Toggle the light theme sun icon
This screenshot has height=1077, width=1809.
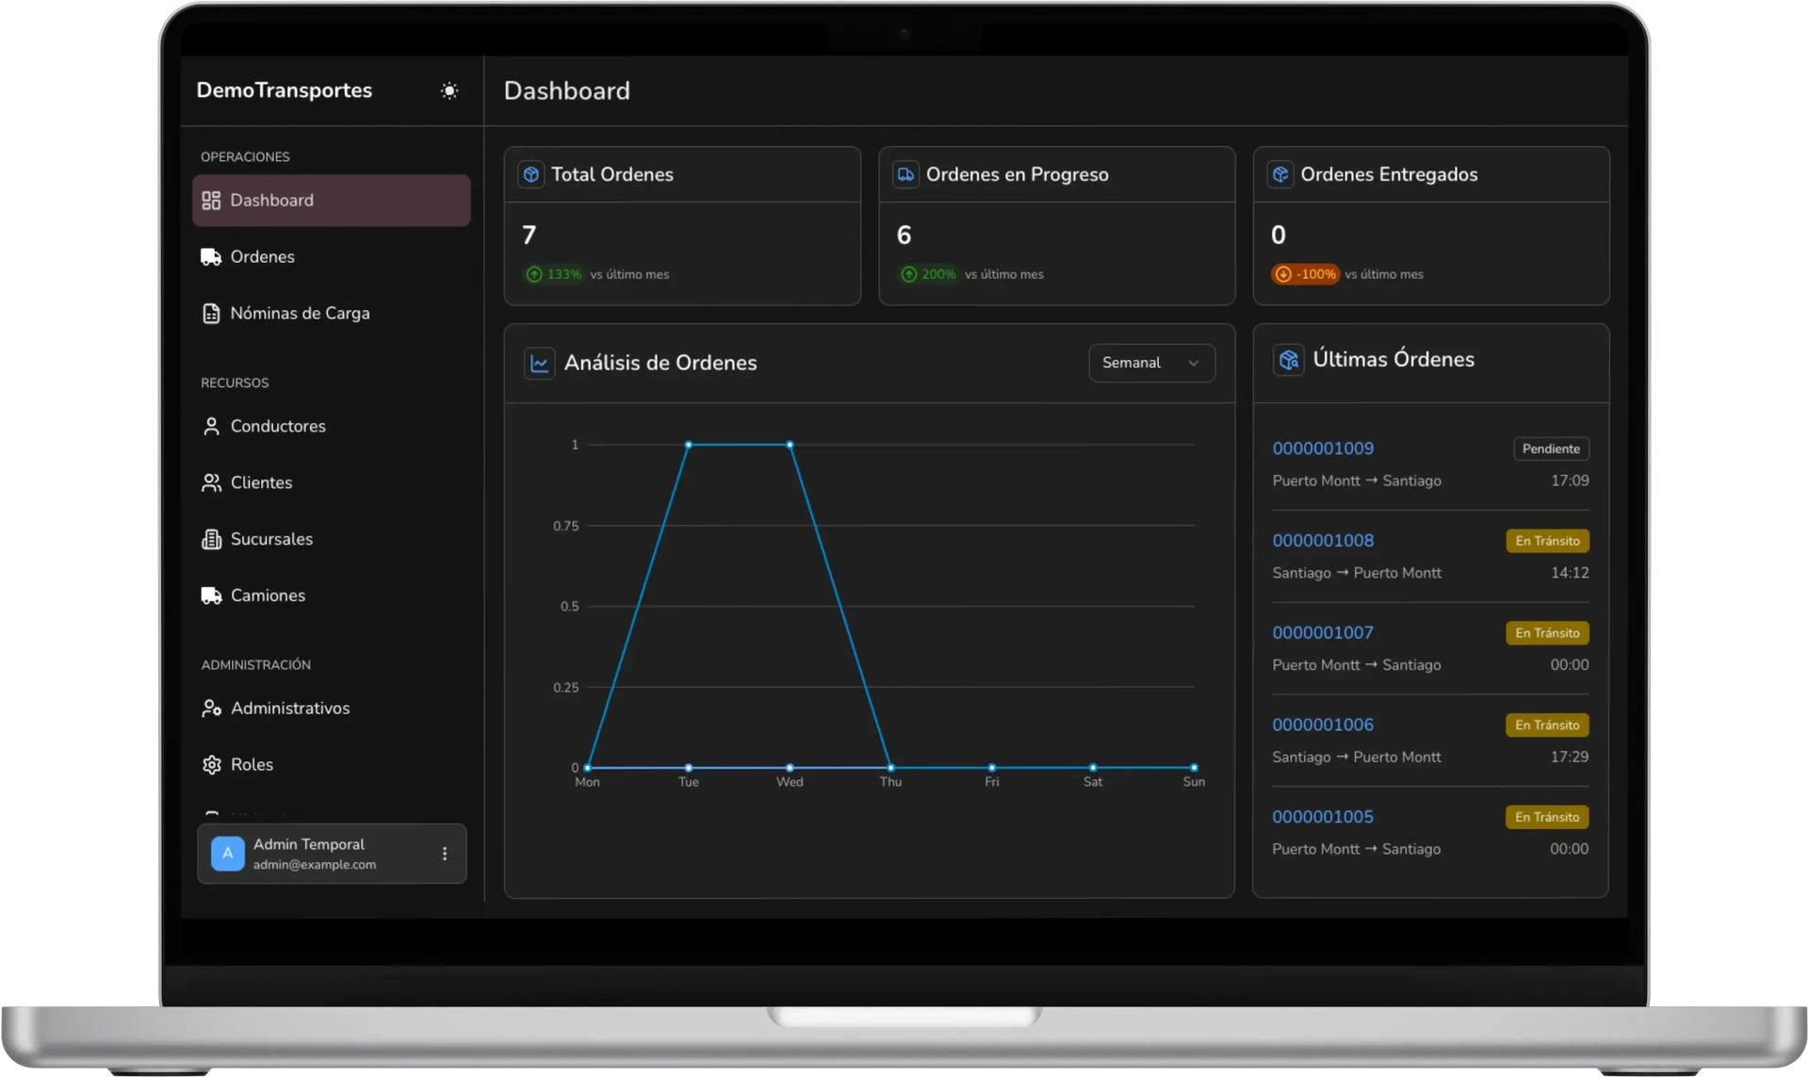pyautogui.click(x=449, y=90)
